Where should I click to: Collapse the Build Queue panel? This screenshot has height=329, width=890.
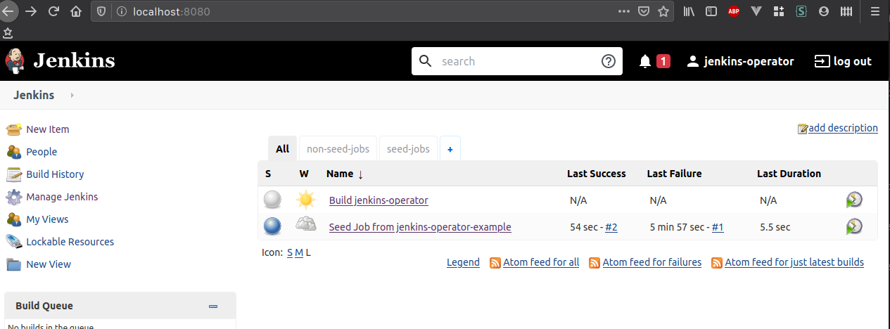click(213, 307)
